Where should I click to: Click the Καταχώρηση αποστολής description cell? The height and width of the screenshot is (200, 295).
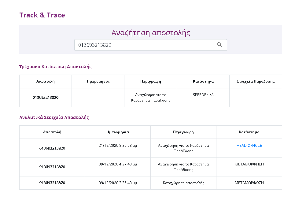point(183,183)
